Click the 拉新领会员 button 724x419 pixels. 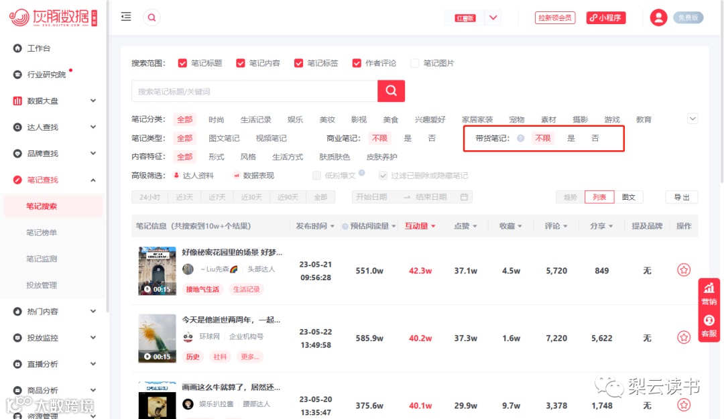click(555, 17)
